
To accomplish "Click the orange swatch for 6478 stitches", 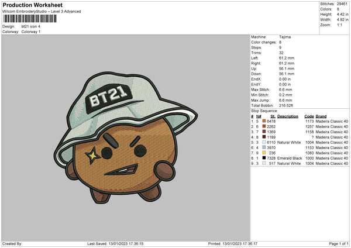I will point(264,121).
